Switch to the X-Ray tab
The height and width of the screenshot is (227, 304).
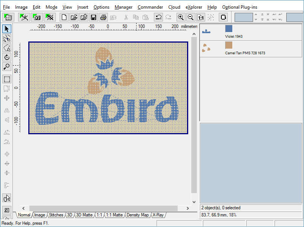point(158,215)
